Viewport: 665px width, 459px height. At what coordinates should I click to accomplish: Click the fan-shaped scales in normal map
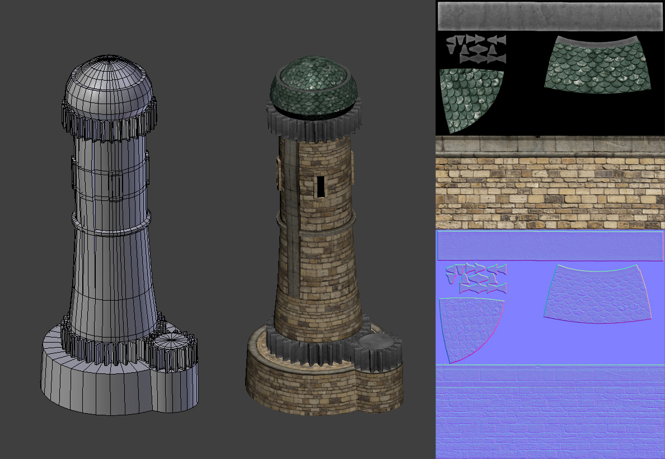pos(598,295)
